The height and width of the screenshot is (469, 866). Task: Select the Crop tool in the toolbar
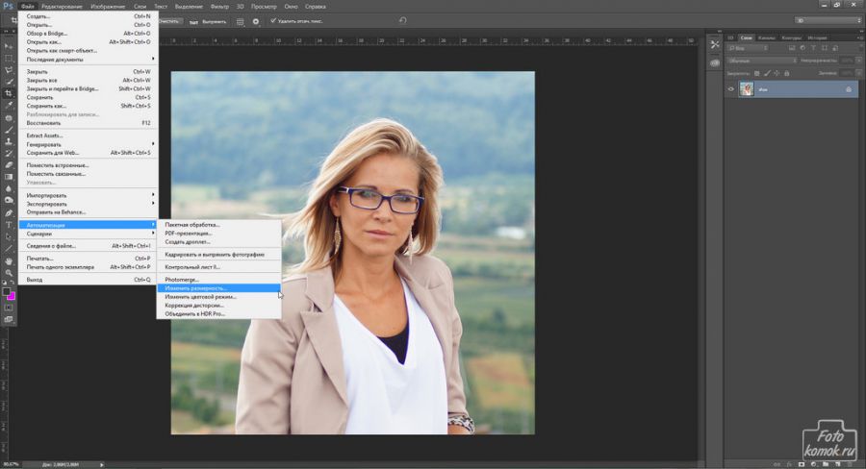[8, 93]
